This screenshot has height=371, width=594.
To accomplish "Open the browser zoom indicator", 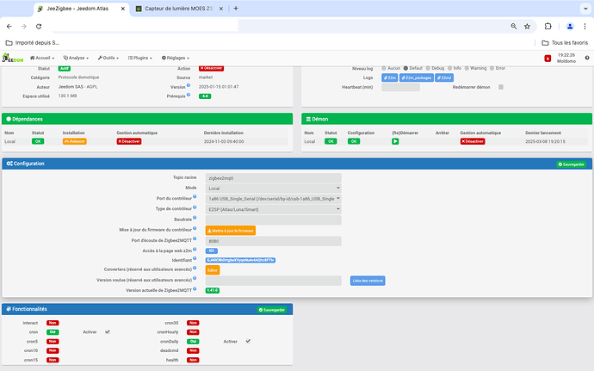I will click(x=513, y=26).
